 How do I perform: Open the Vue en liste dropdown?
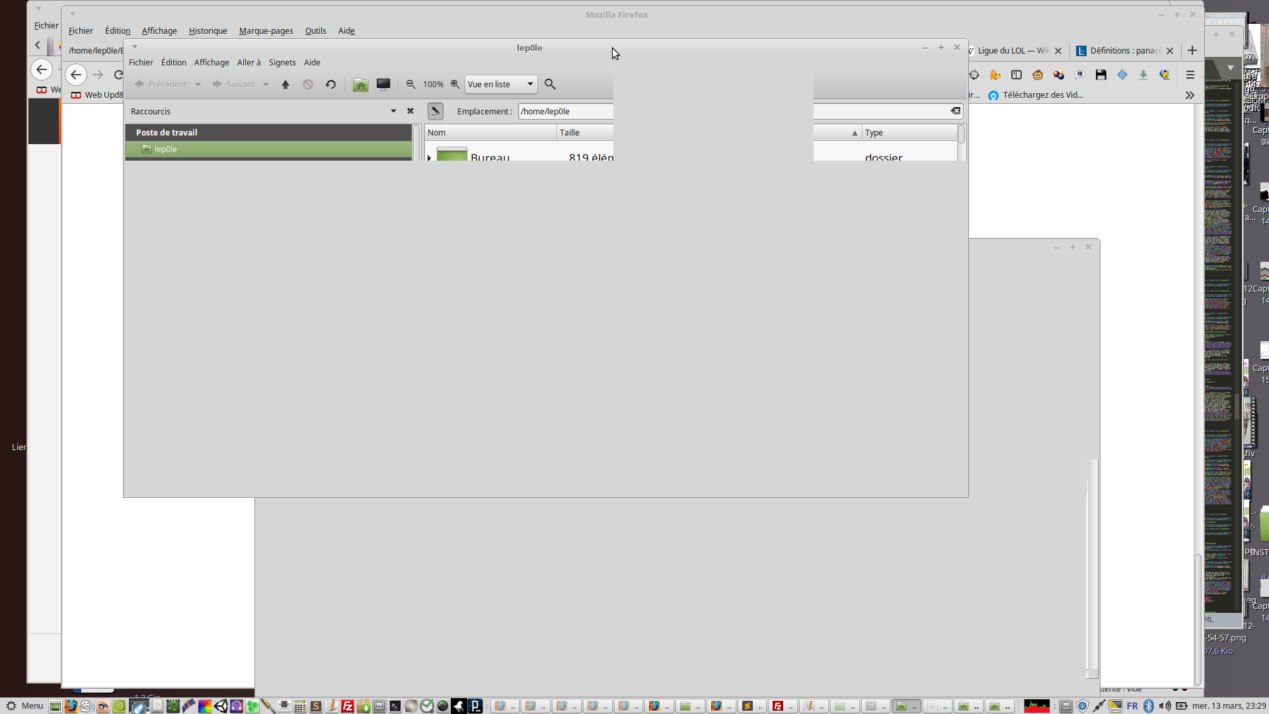pyautogui.click(x=500, y=85)
